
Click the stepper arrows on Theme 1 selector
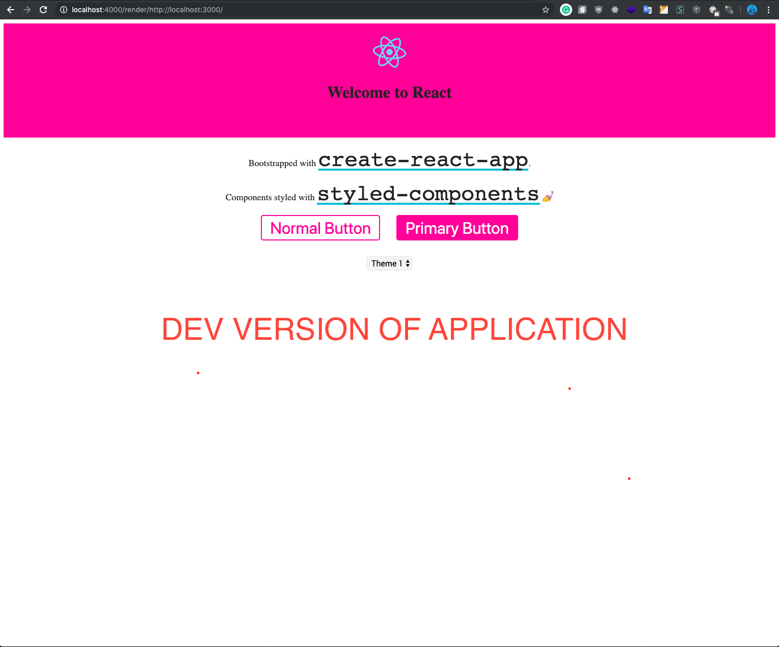(x=407, y=263)
